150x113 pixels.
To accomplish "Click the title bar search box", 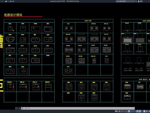I will [125, 1].
